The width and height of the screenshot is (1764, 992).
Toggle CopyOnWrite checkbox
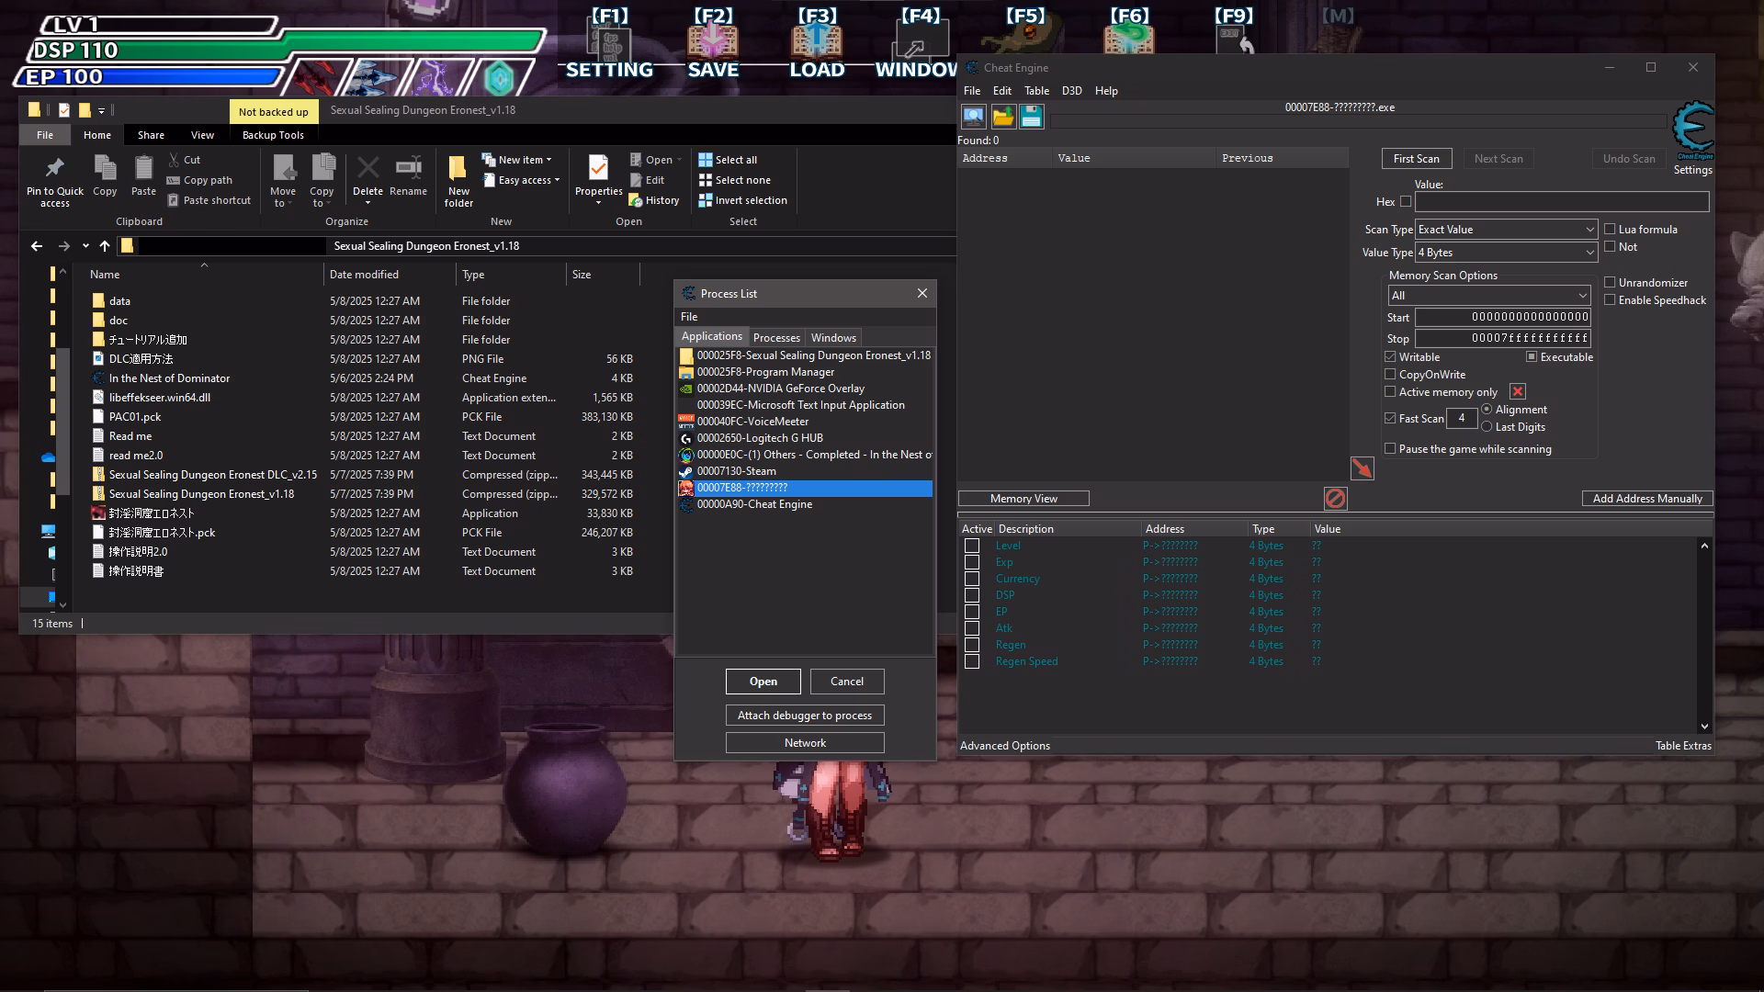1390,375
